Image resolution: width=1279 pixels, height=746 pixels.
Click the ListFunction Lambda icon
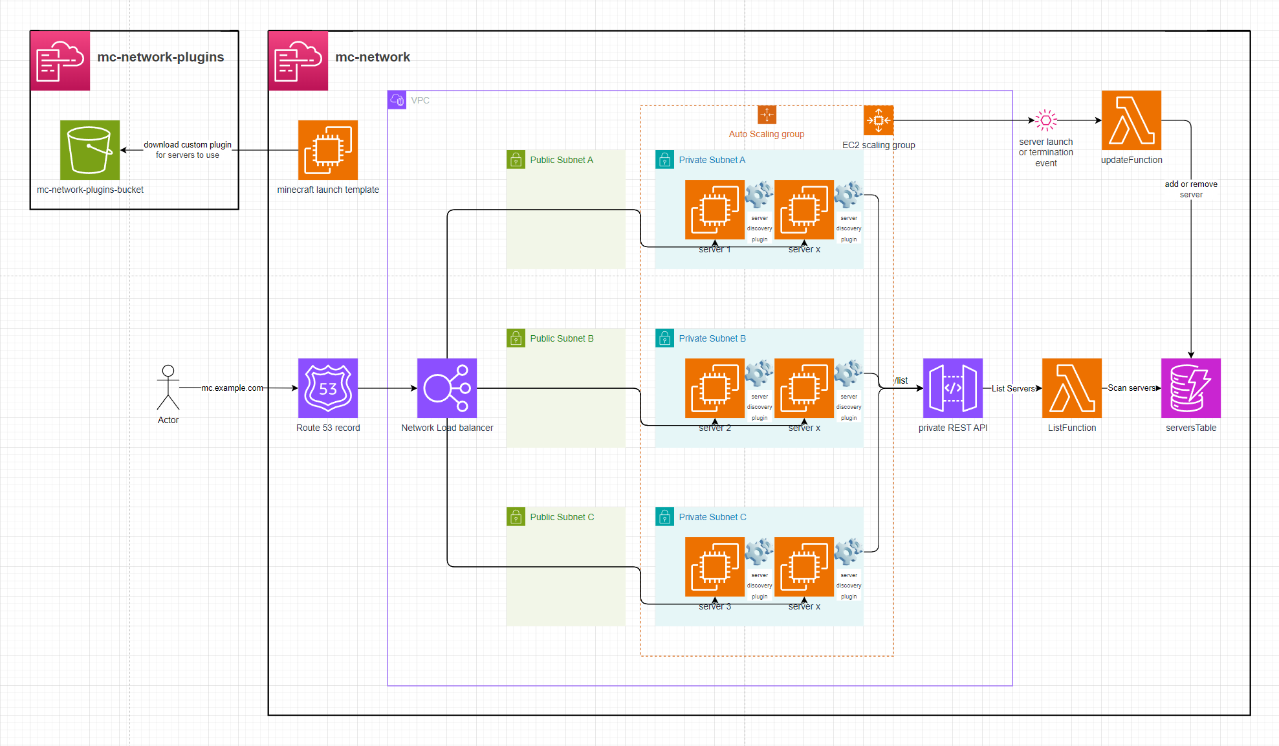click(1072, 388)
